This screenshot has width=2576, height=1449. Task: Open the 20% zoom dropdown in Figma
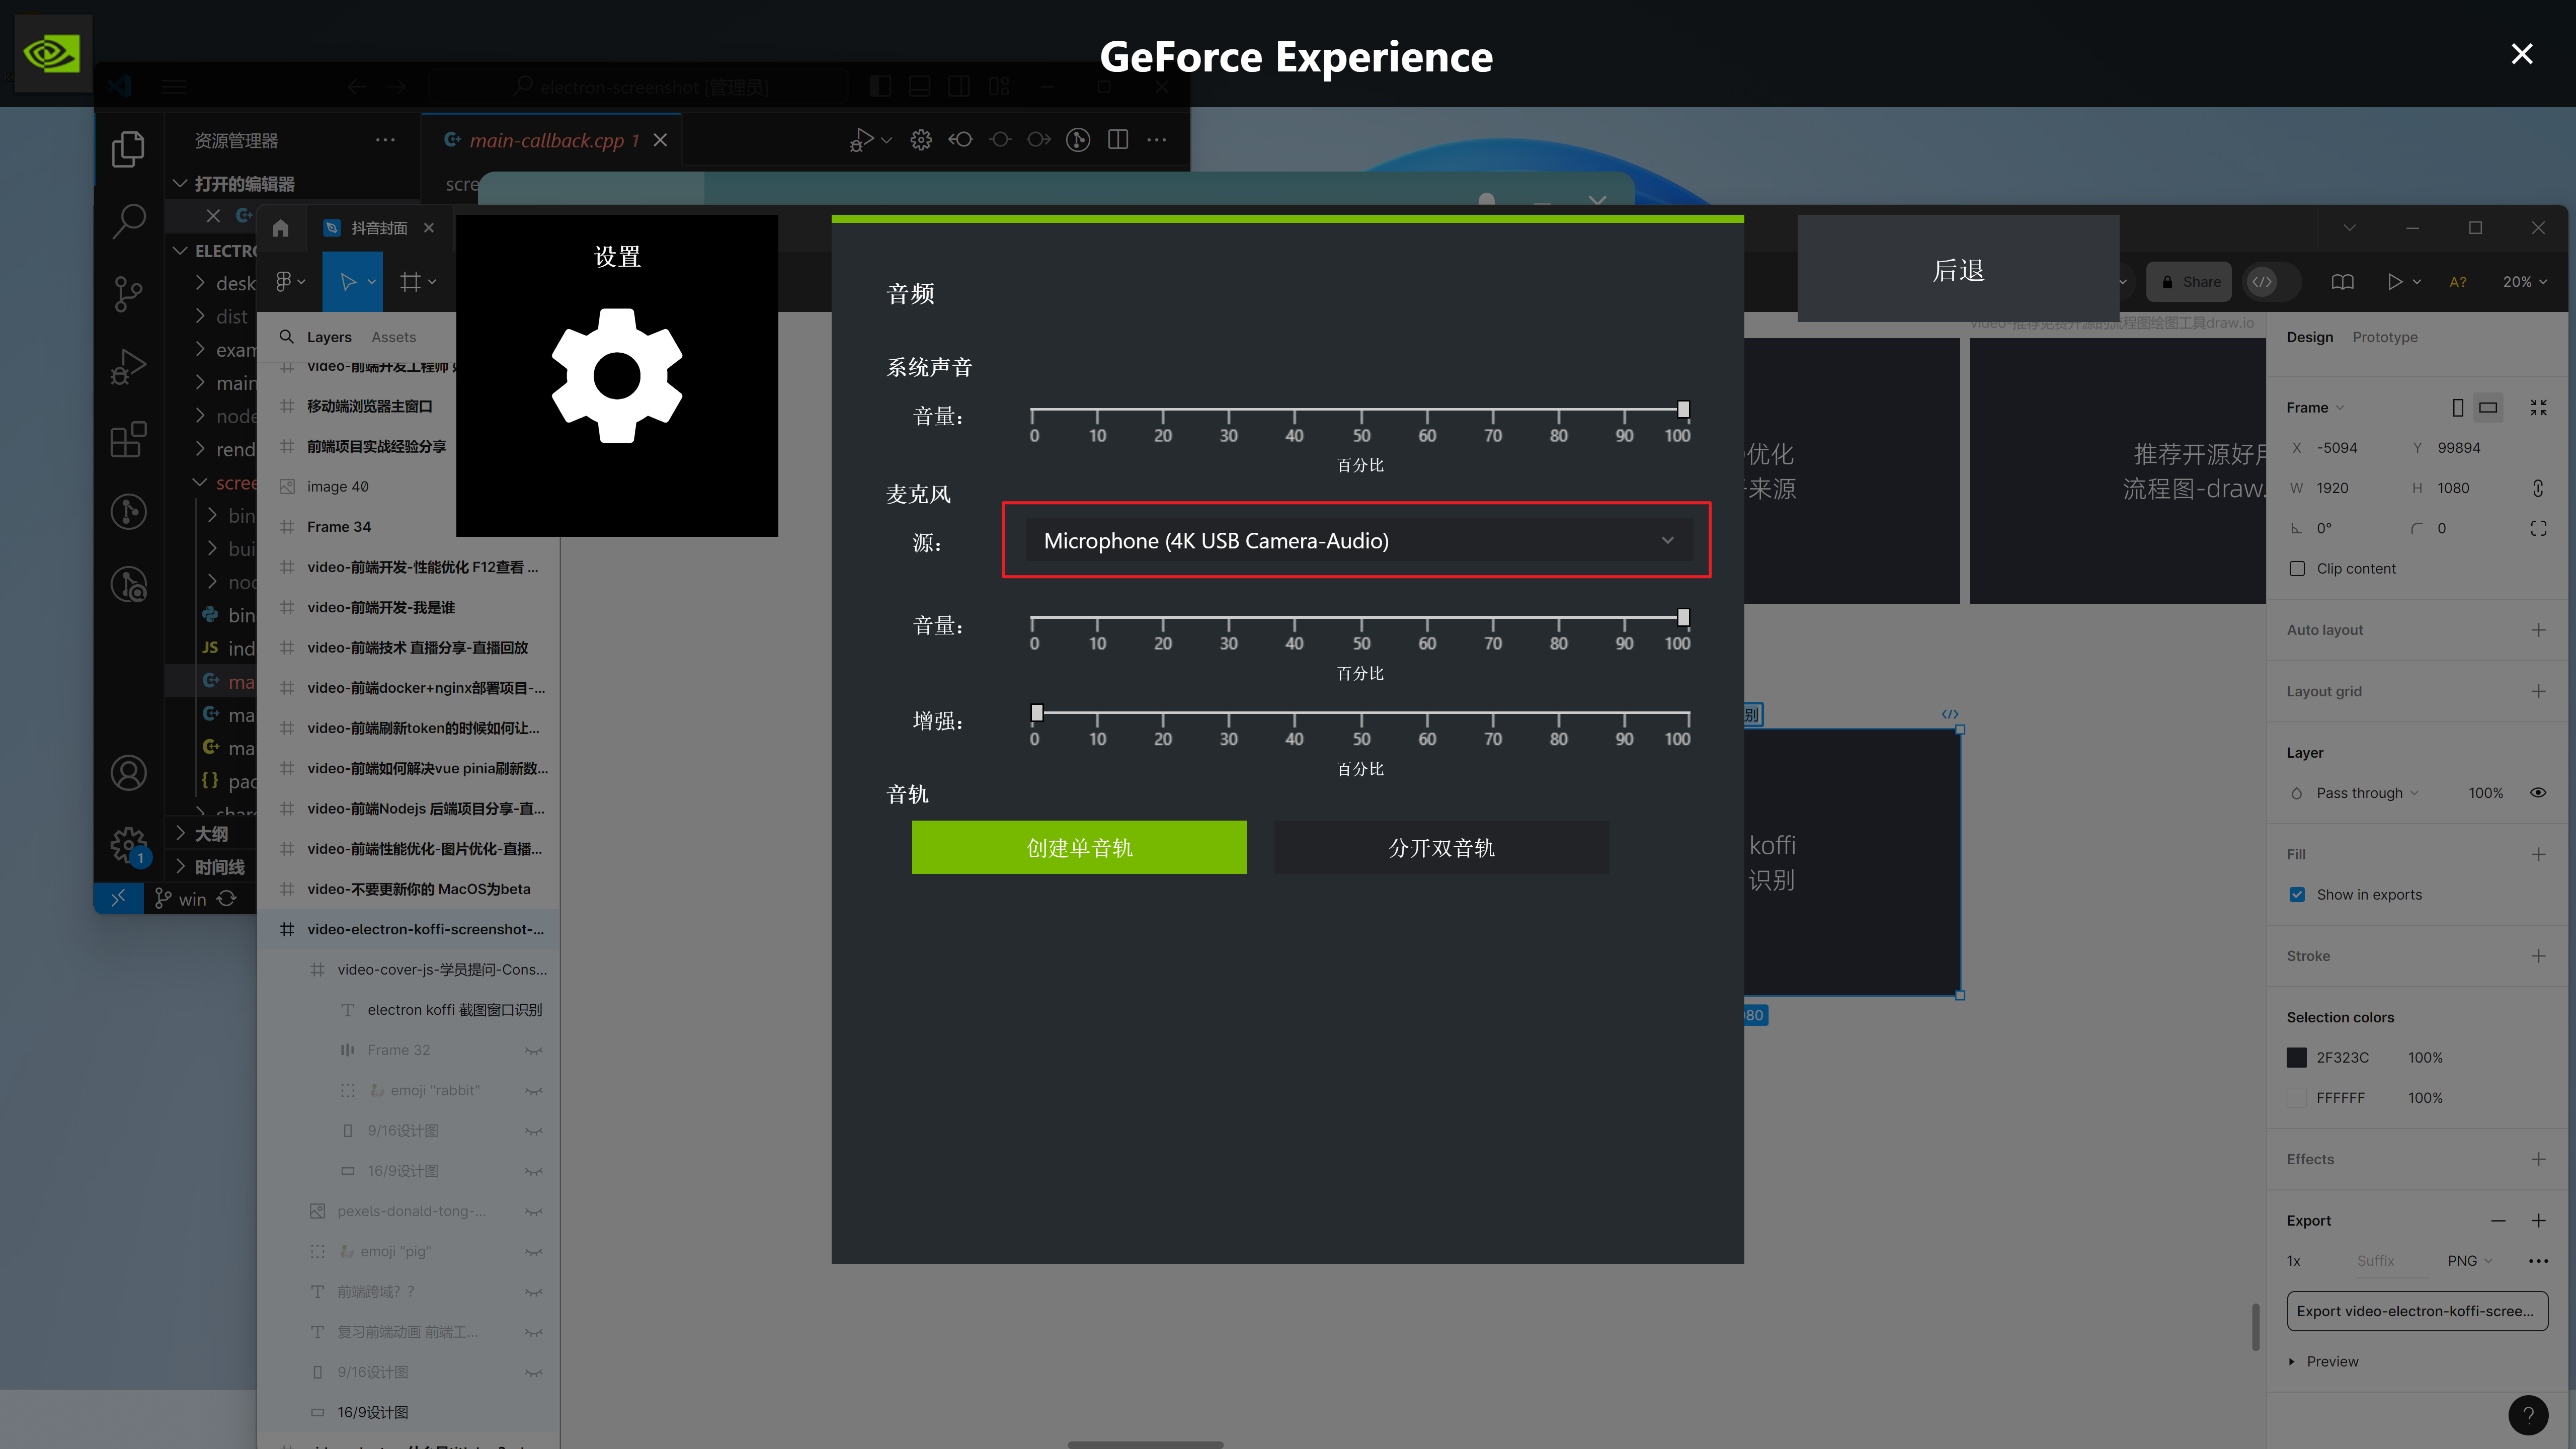pos(2524,282)
